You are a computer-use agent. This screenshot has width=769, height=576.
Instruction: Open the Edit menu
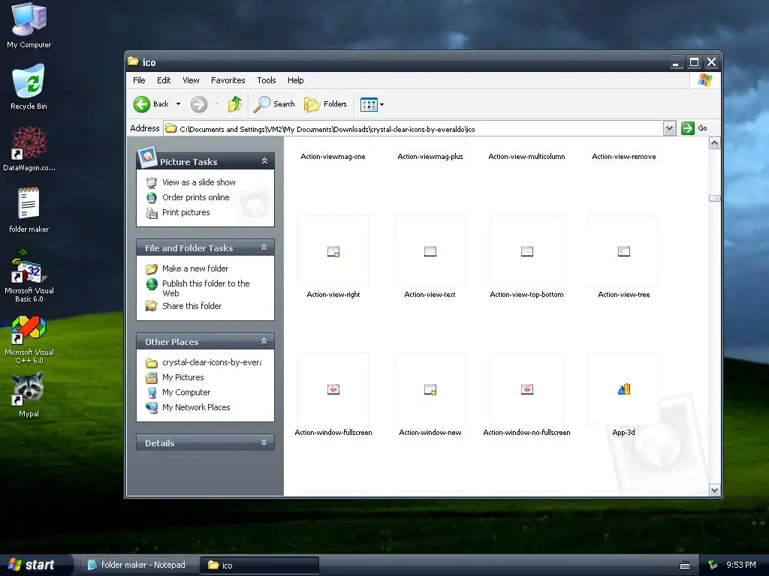(x=164, y=80)
